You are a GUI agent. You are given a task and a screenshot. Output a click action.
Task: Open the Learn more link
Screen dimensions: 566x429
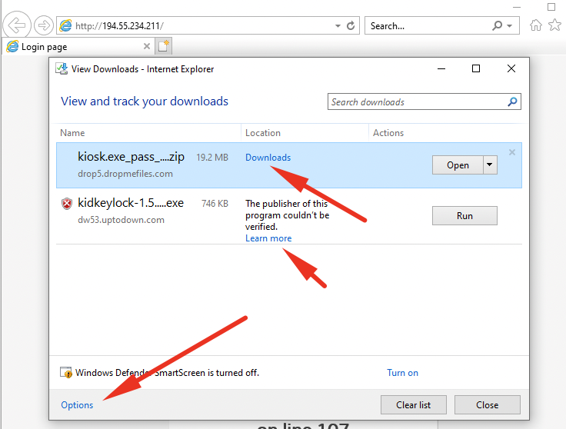pyautogui.click(x=268, y=238)
